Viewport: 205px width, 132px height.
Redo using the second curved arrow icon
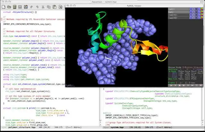[37, 7]
